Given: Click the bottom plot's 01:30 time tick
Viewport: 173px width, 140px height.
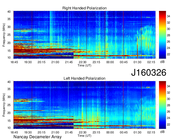Looking at the screenshot, I should tap(137, 132).
